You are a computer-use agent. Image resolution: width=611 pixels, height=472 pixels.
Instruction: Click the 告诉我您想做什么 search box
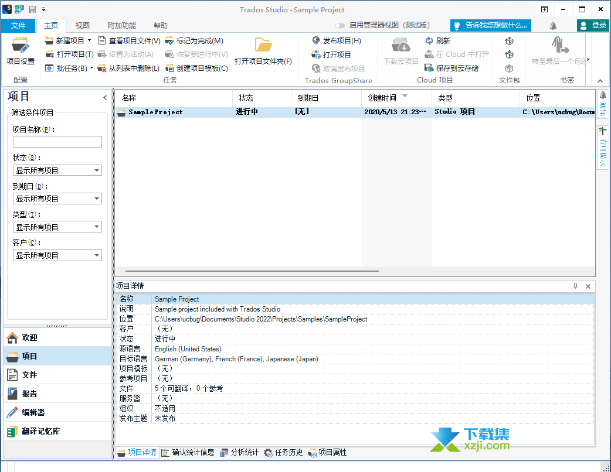pyautogui.click(x=491, y=25)
